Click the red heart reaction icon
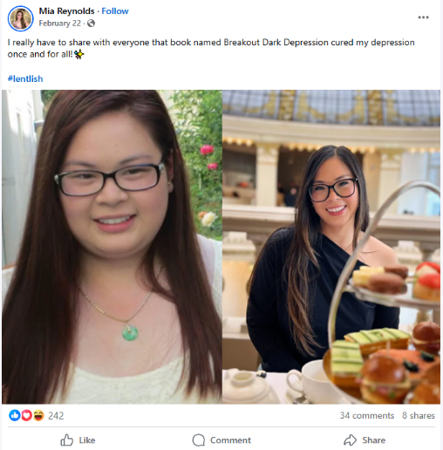This screenshot has height=450, width=443. click(26, 415)
